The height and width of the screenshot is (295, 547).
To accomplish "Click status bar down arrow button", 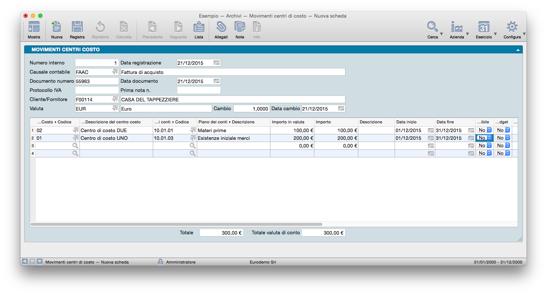I will pyautogui.click(x=40, y=262).
